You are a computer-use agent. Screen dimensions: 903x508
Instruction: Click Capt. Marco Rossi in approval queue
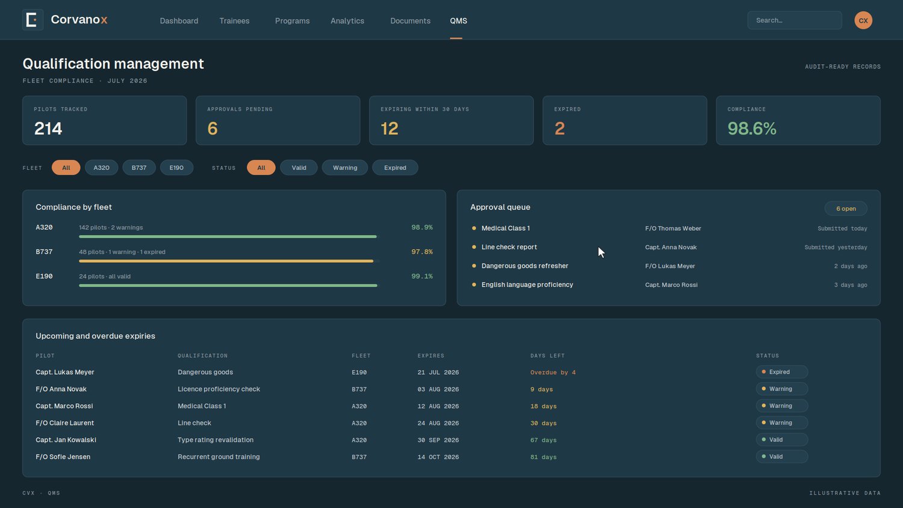pos(671,285)
